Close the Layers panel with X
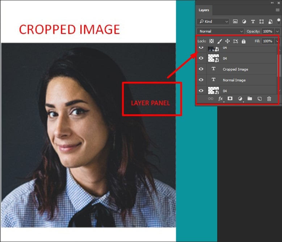 [279, 3]
